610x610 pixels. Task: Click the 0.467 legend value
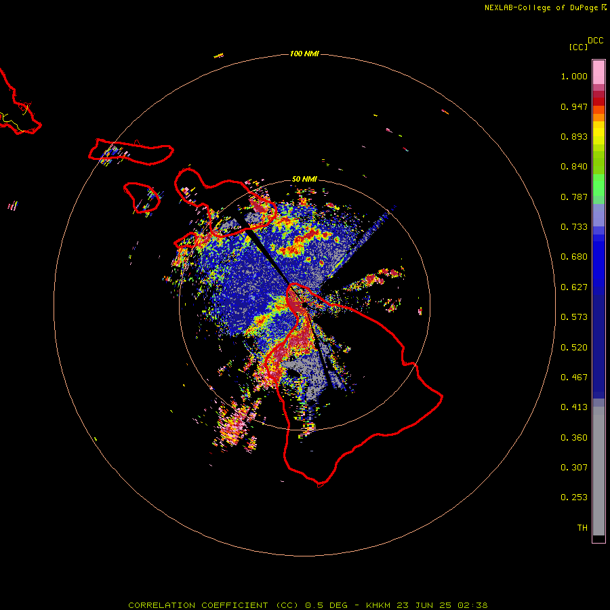574,378
